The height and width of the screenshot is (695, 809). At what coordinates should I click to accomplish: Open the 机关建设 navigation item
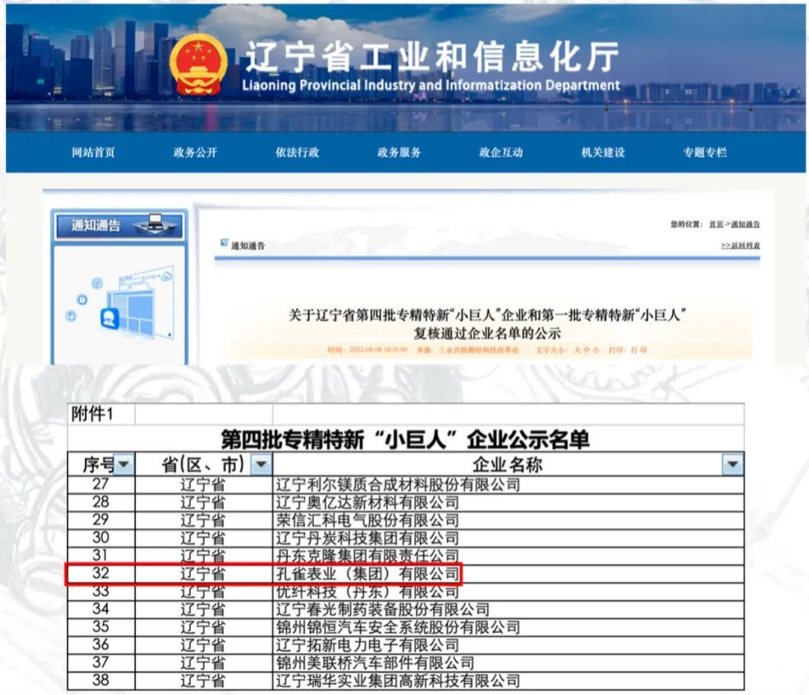coord(603,153)
